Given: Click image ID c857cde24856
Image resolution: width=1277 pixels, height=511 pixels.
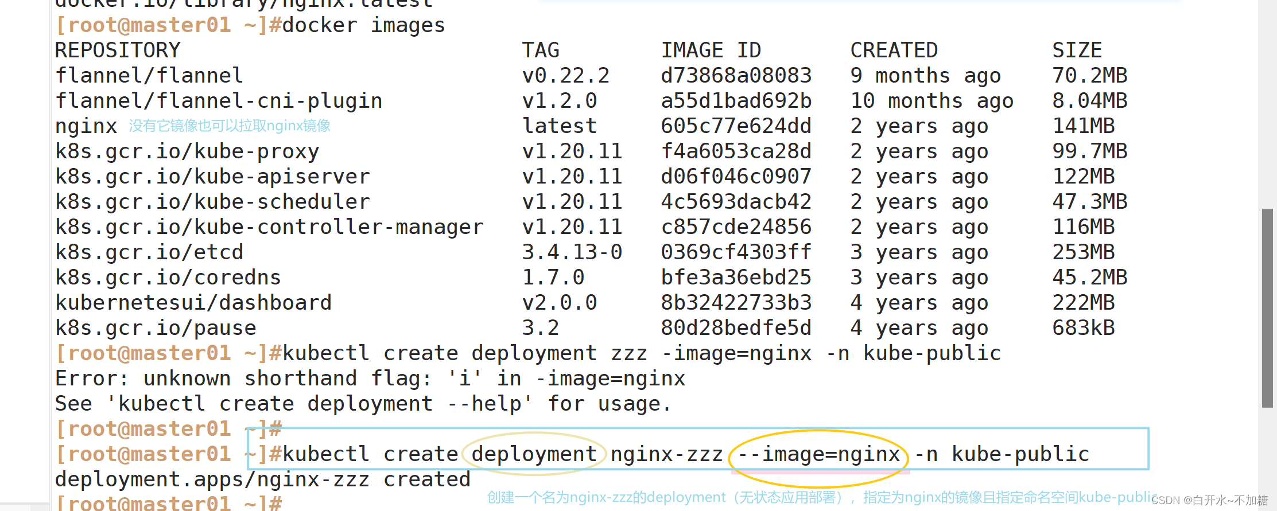Looking at the screenshot, I should 736,227.
